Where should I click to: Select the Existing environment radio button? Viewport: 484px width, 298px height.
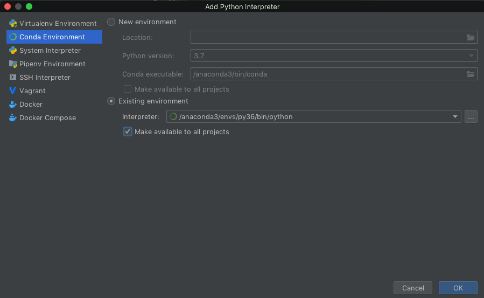pyautogui.click(x=111, y=101)
